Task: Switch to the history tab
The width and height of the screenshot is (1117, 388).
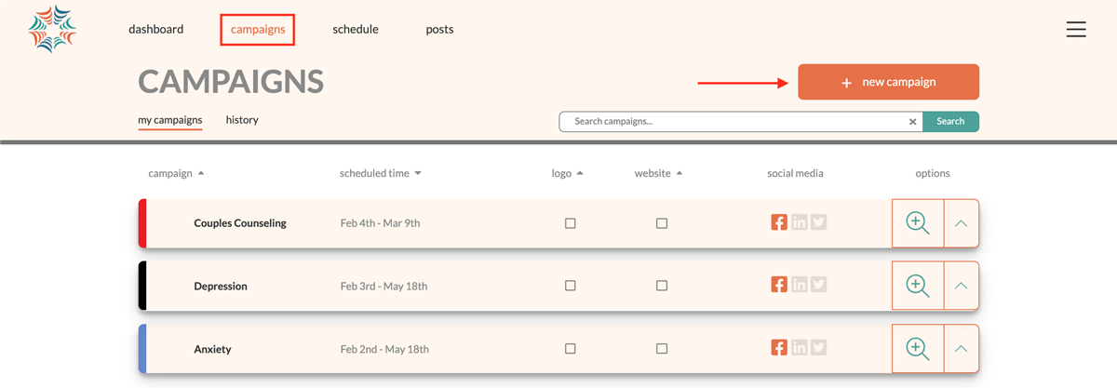Action: point(242,120)
